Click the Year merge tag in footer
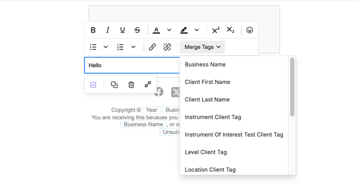 coord(152,110)
